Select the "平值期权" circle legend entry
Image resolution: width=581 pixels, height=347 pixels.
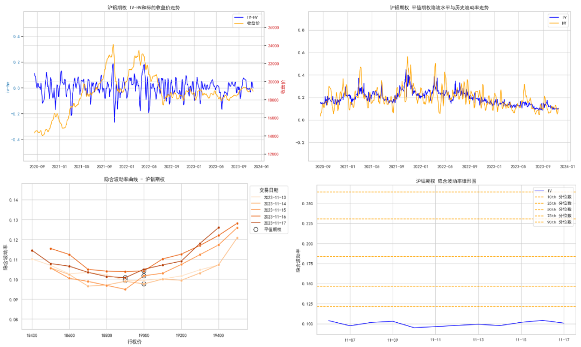tap(267, 230)
